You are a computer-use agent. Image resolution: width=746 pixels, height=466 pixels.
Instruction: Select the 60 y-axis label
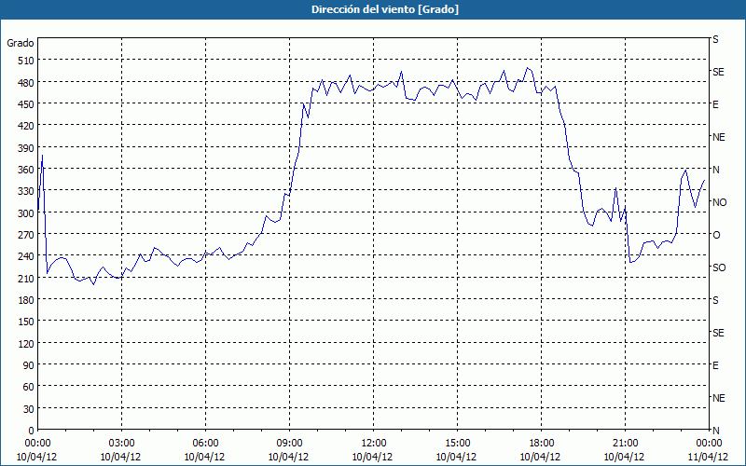click(29, 387)
